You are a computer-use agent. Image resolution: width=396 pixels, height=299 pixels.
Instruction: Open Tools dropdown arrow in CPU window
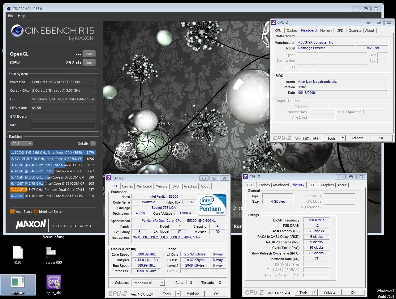point(178,294)
